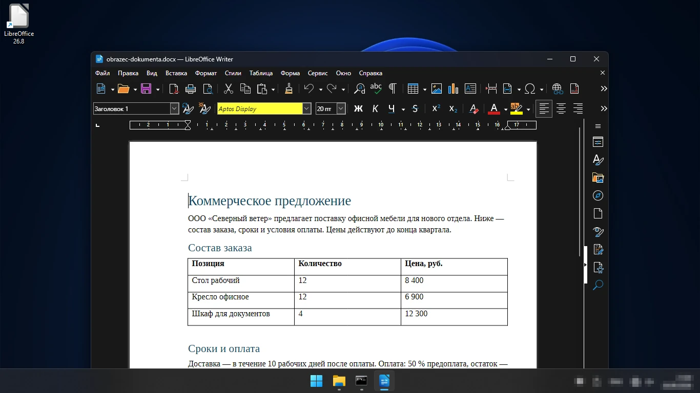Open the Insert Table dropdown arrow
The image size is (700, 393).
tap(425, 90)
